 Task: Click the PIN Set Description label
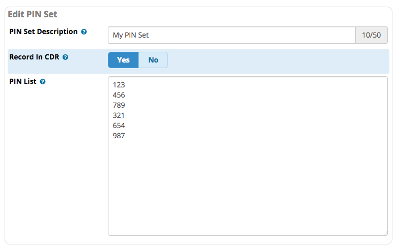[43, 32]
